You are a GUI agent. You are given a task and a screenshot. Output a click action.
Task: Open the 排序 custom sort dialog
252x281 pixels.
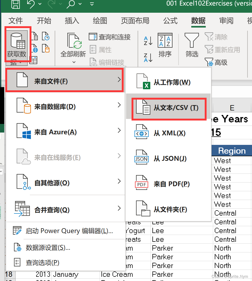click(165, 45)
